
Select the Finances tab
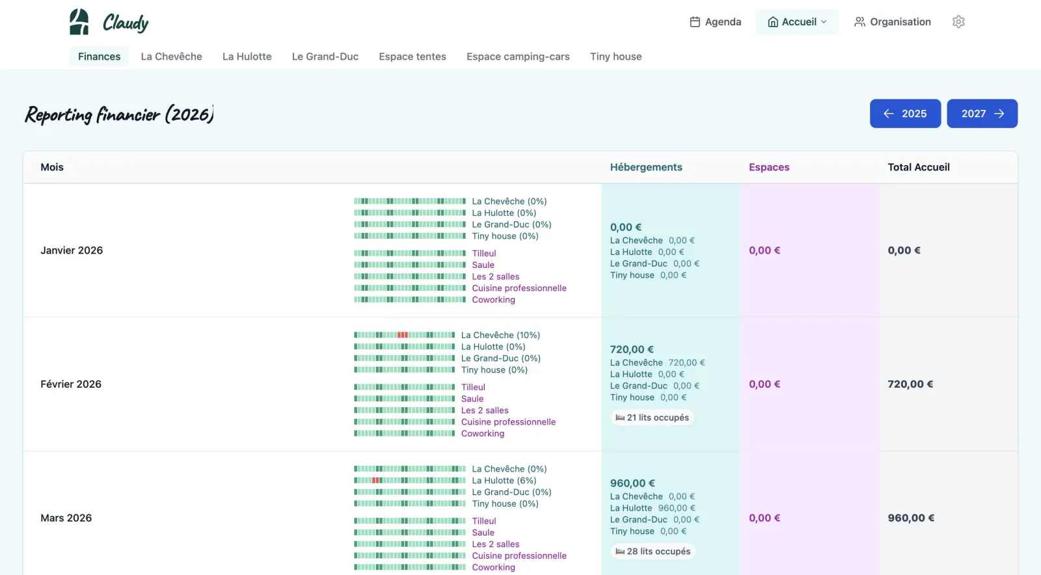point(99,57)
